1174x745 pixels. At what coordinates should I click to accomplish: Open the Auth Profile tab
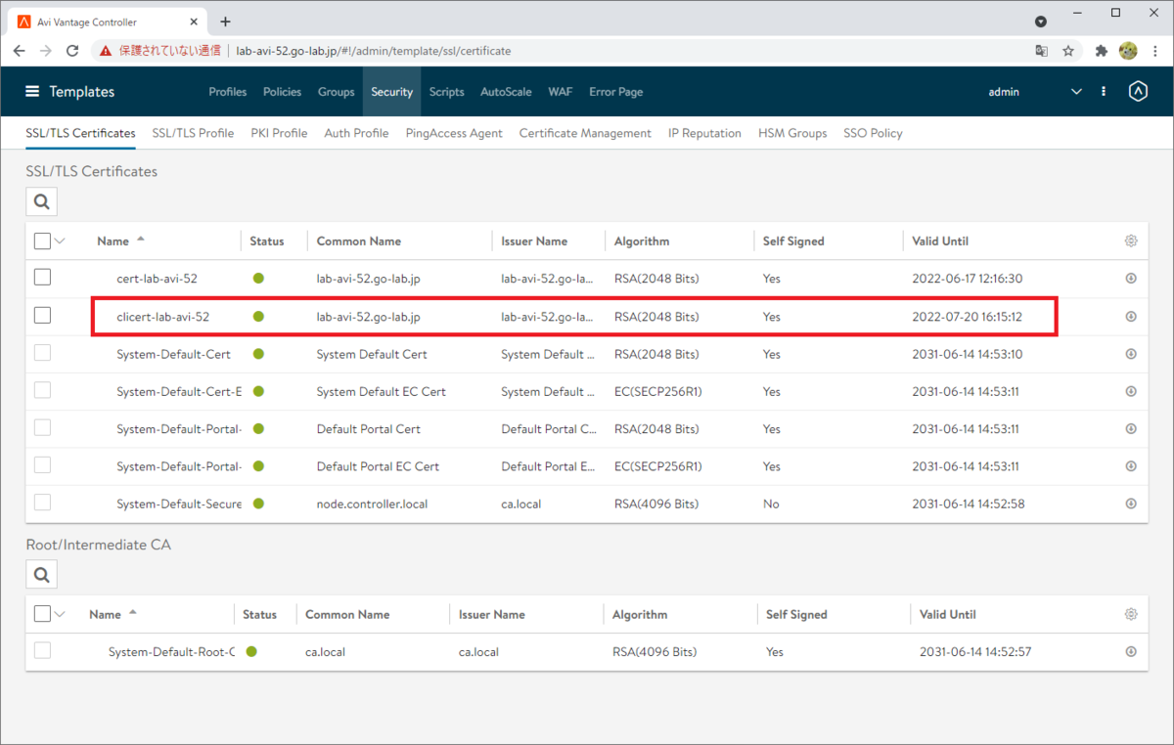tap(356, 133)
